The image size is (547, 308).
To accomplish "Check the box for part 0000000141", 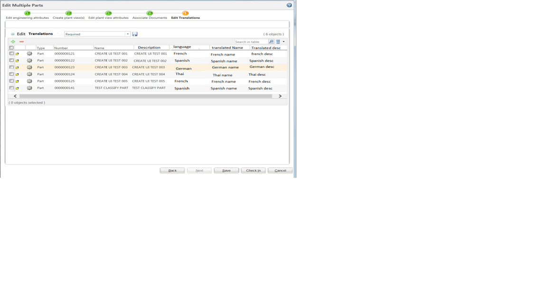I will click(x=11, y=87).
